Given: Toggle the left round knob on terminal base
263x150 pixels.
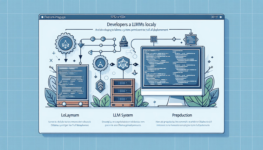Looking at the screenshot, I should coord(64,104).
